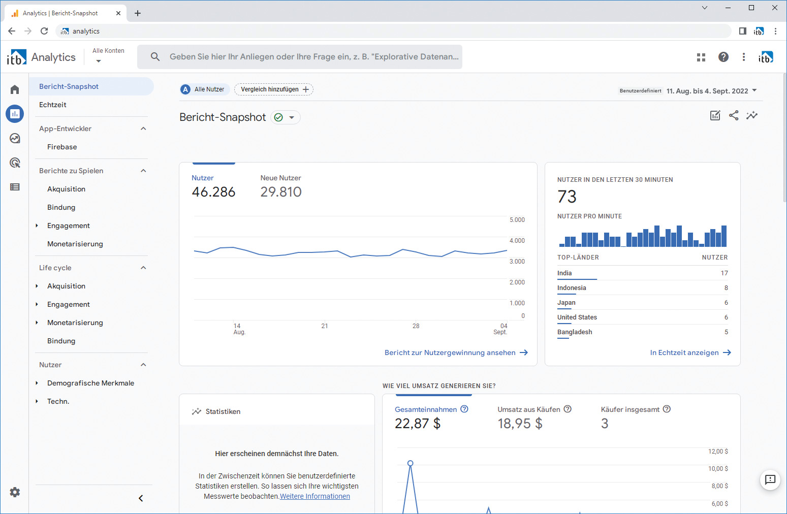Screen dimensions: 787x514
Task: Open the three-dot options menu in Analytics header
Action: (744, 57)
